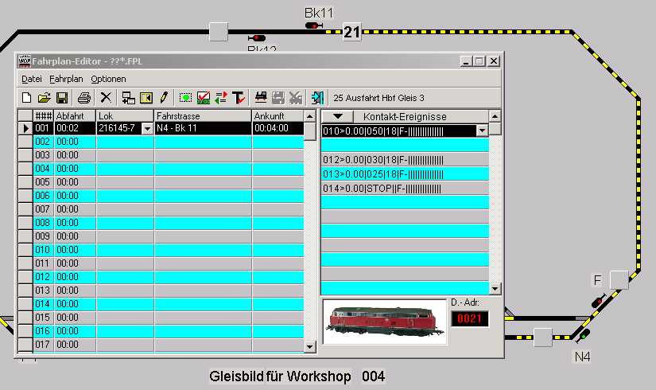Click the N4 - Bk 11 Fahrstrasse cell
This screenshot has width=656, height=390.
(203, 128)
